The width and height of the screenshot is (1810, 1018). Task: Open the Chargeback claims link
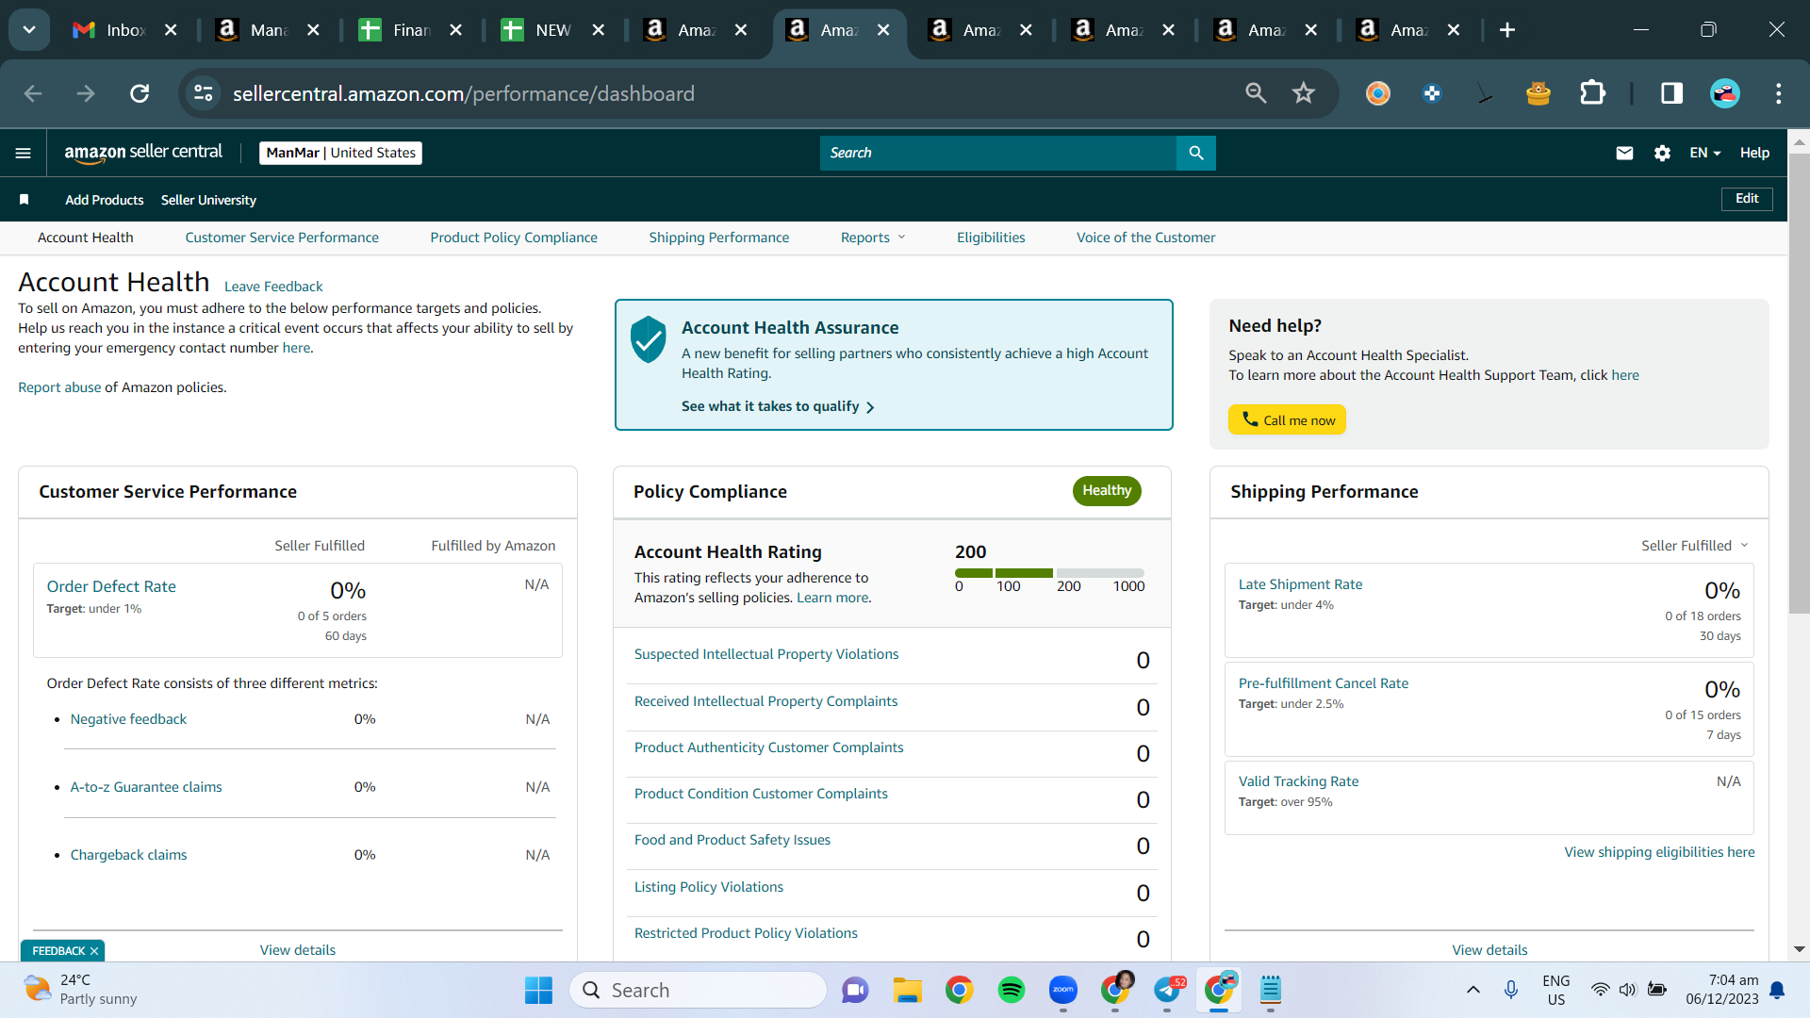(128, 855)
